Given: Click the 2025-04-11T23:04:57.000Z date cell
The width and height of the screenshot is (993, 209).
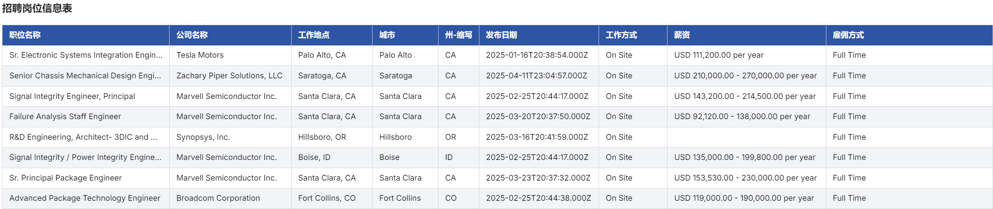Looking at the screenshot, I should click(x=536, y=76).
